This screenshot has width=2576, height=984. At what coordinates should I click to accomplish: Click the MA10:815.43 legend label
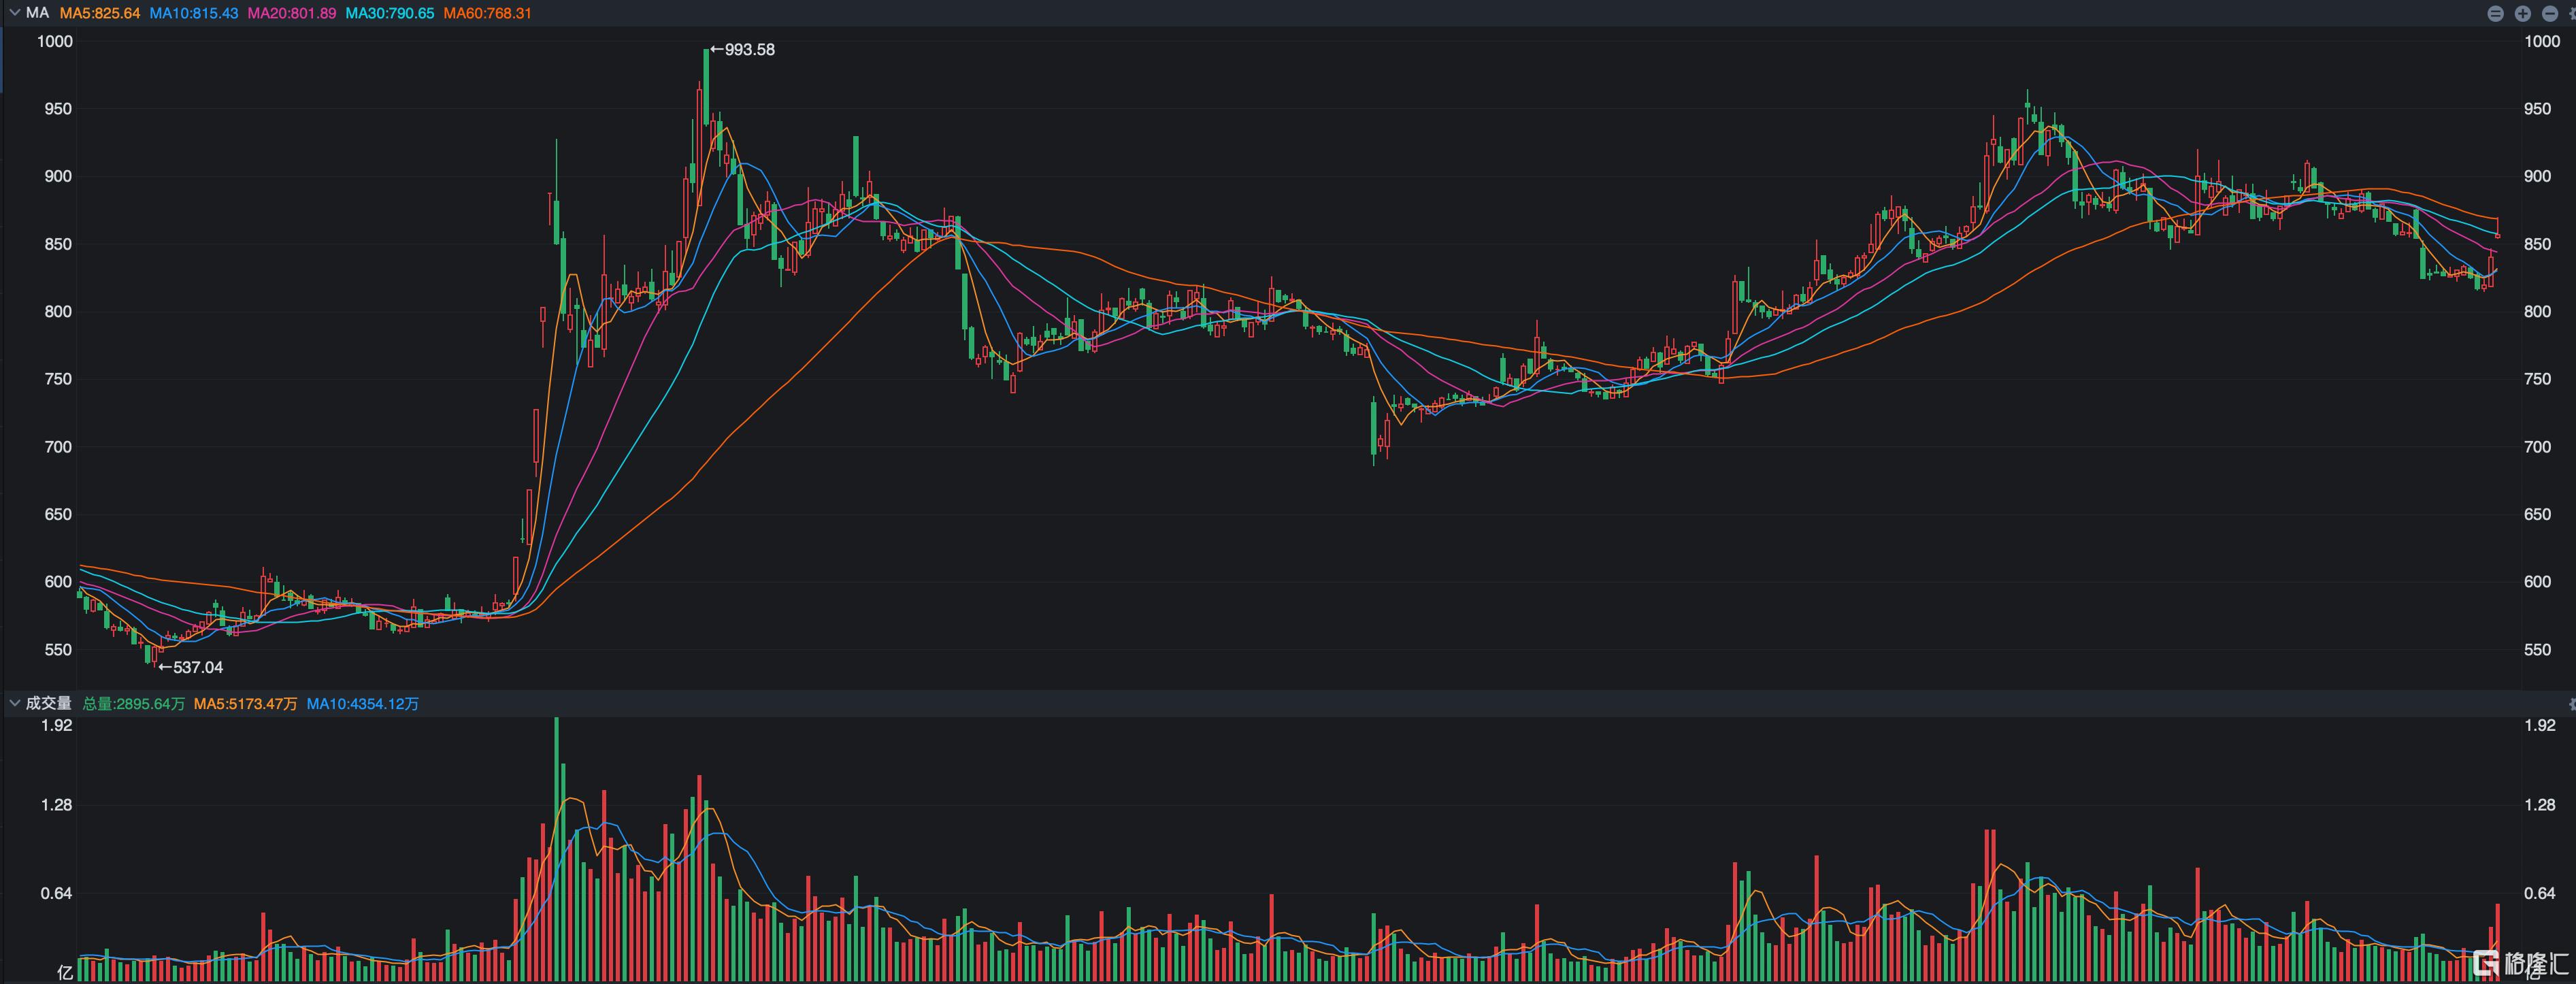194,13
